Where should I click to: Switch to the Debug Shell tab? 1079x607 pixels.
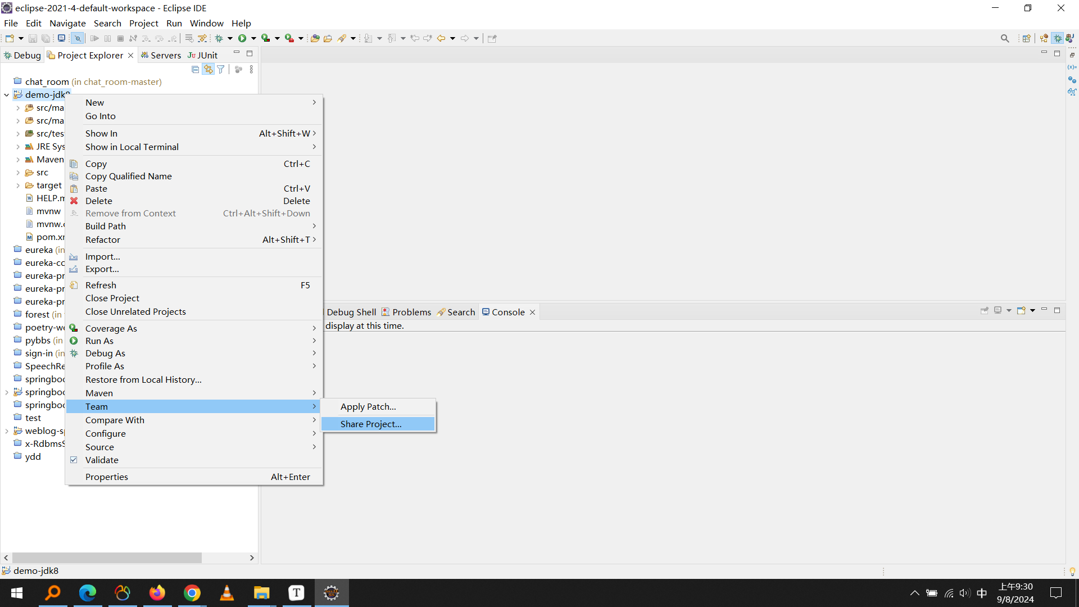(x=351, y=312)
